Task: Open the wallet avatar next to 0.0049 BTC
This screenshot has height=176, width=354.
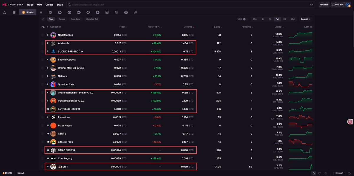Action: [348, 5]
